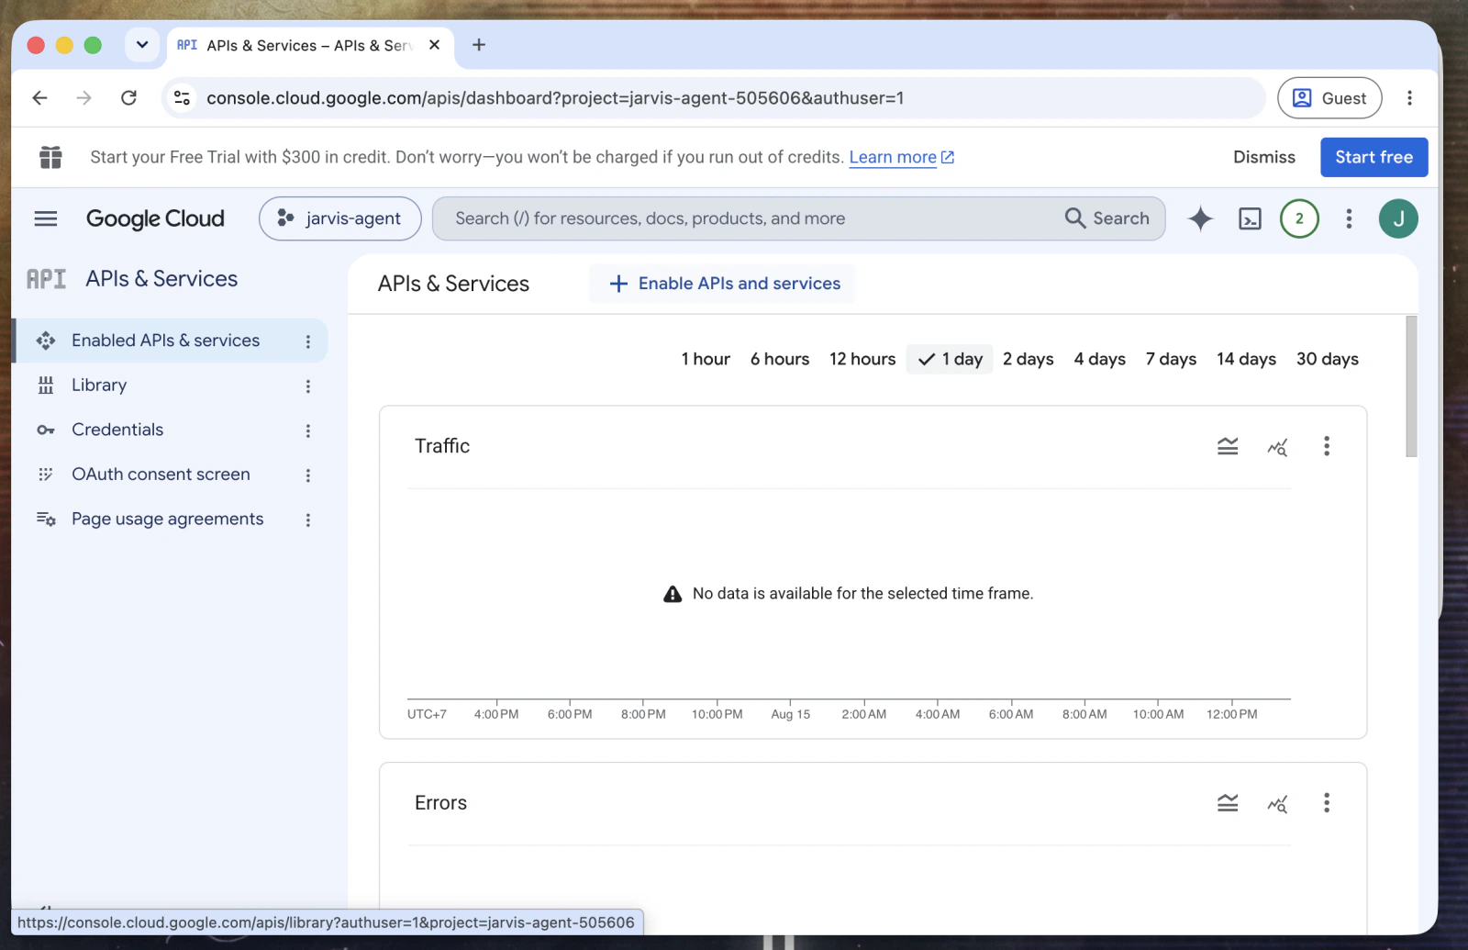Open Page usage agreements section

[167, 520]
